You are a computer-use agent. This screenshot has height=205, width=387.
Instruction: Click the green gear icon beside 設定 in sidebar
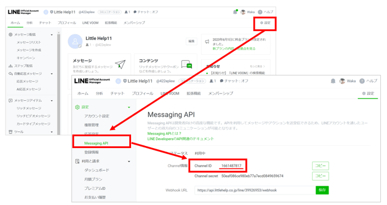(x=77, y=107)
